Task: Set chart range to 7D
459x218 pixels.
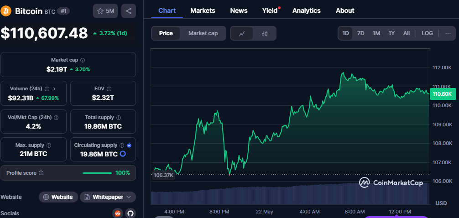Action: pyautogui.click(x=360, y=33)
